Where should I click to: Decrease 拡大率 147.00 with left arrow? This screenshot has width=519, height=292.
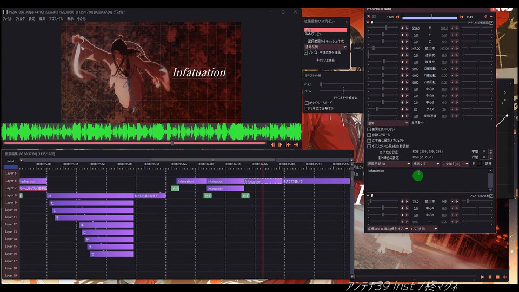(x=402, y=48)
